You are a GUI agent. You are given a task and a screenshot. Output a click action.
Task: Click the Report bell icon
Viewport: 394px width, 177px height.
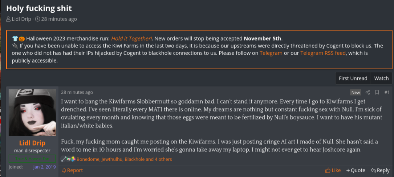[x=64, y=170]
